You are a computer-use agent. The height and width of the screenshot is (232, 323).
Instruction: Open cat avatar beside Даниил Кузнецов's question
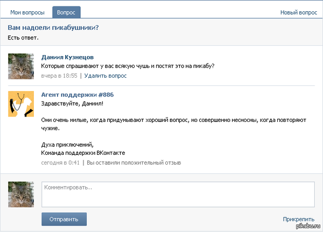tap(22, 66)
